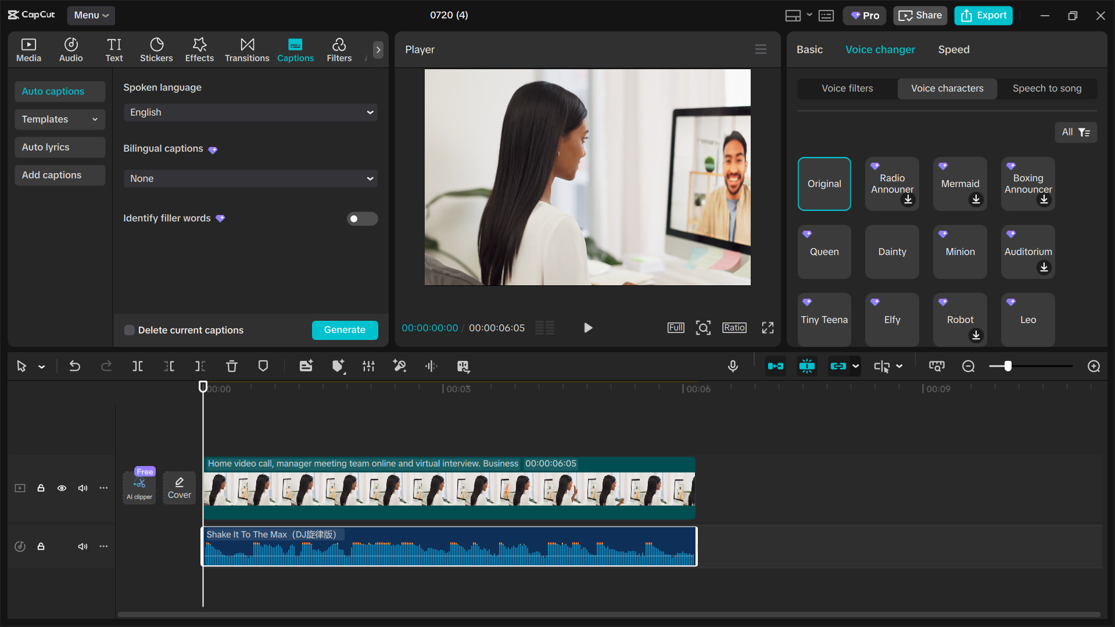Switch to the Speech to song tab
The height and width of the screenshot is (627, 1115).
(1046, 88)
